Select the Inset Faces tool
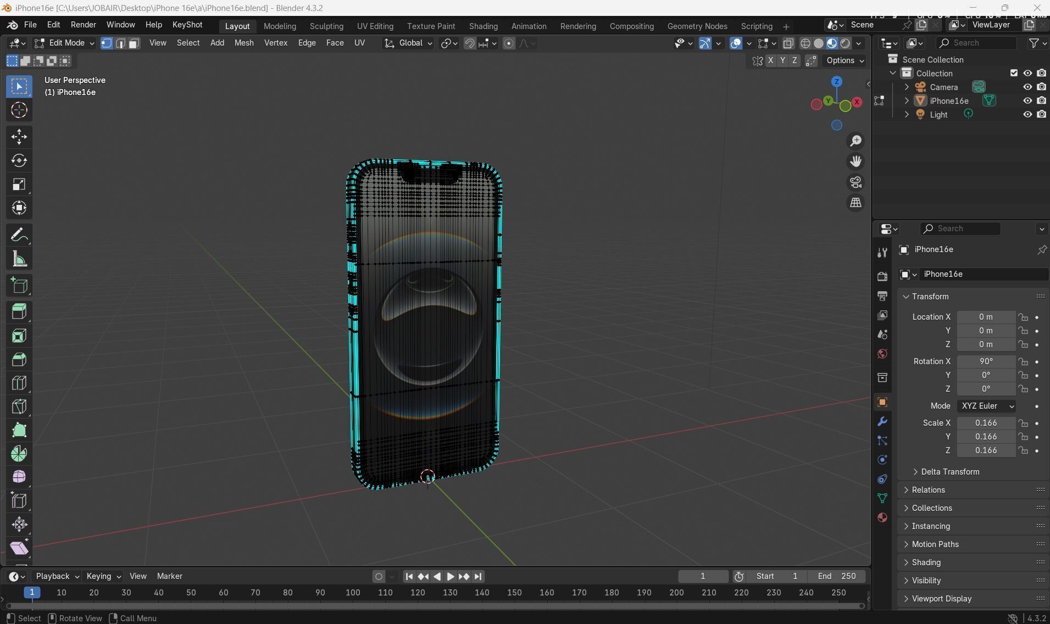 (x=19, y=335)
